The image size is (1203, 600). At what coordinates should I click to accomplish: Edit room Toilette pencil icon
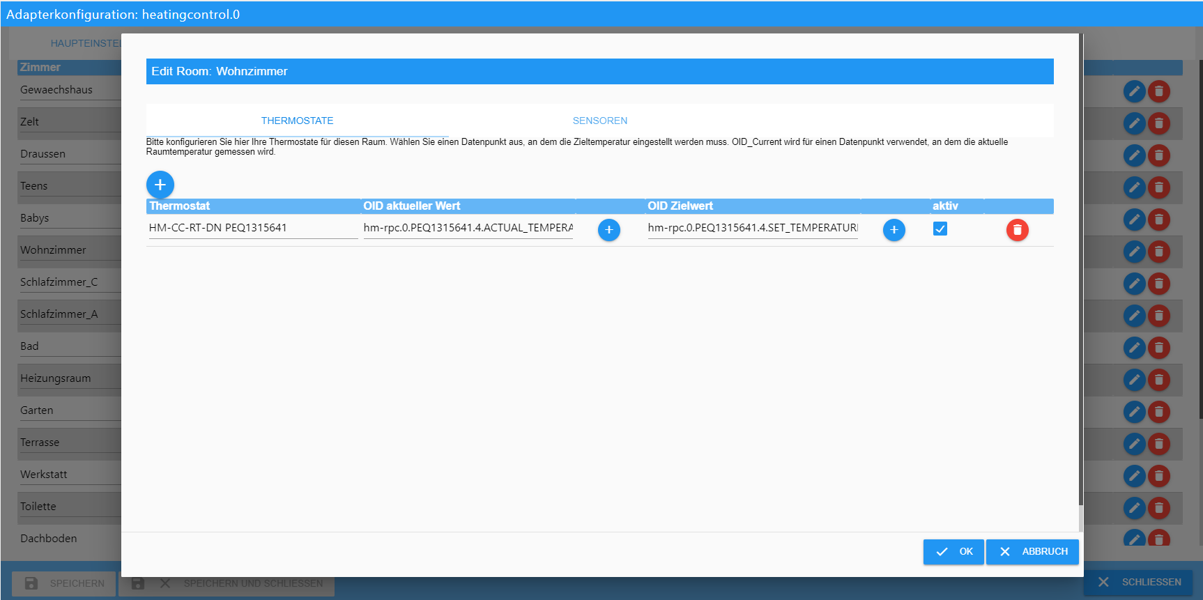coord(1135,508)
